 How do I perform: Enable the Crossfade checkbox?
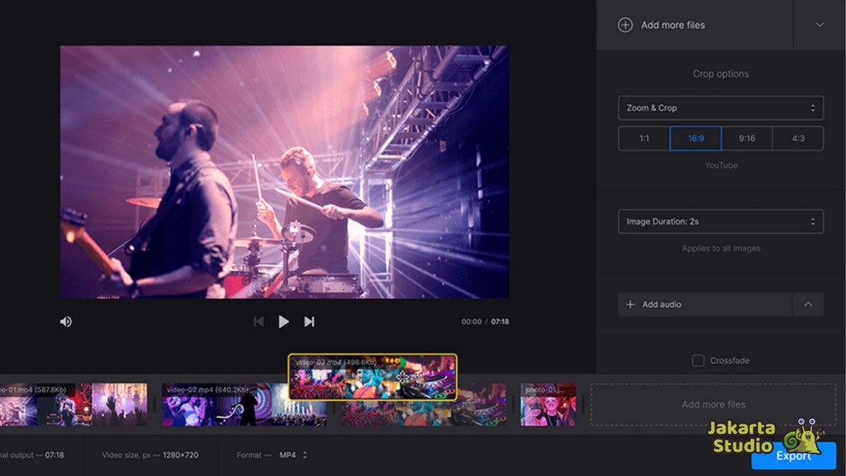point(697,360)
